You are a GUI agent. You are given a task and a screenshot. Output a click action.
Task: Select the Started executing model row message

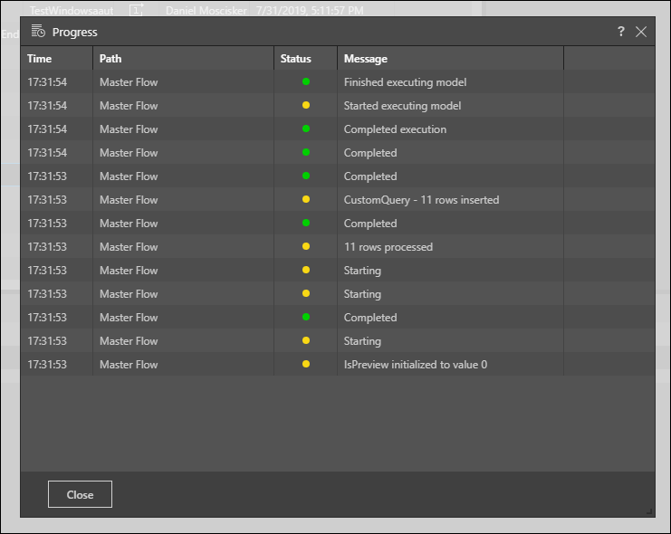(x=402, y=106)
